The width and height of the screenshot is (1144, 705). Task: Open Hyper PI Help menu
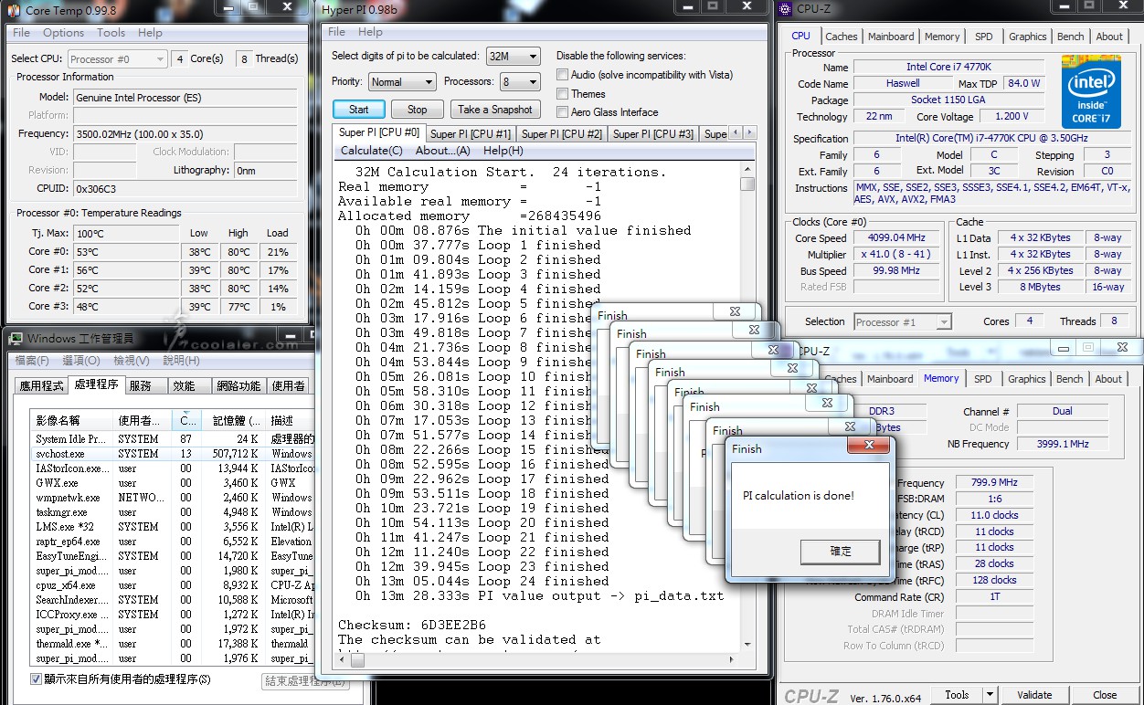coord(370,32)
